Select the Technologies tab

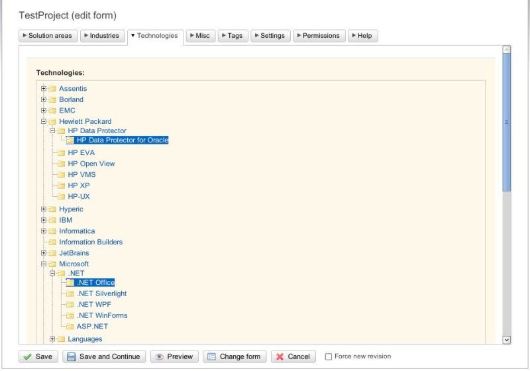156,36
